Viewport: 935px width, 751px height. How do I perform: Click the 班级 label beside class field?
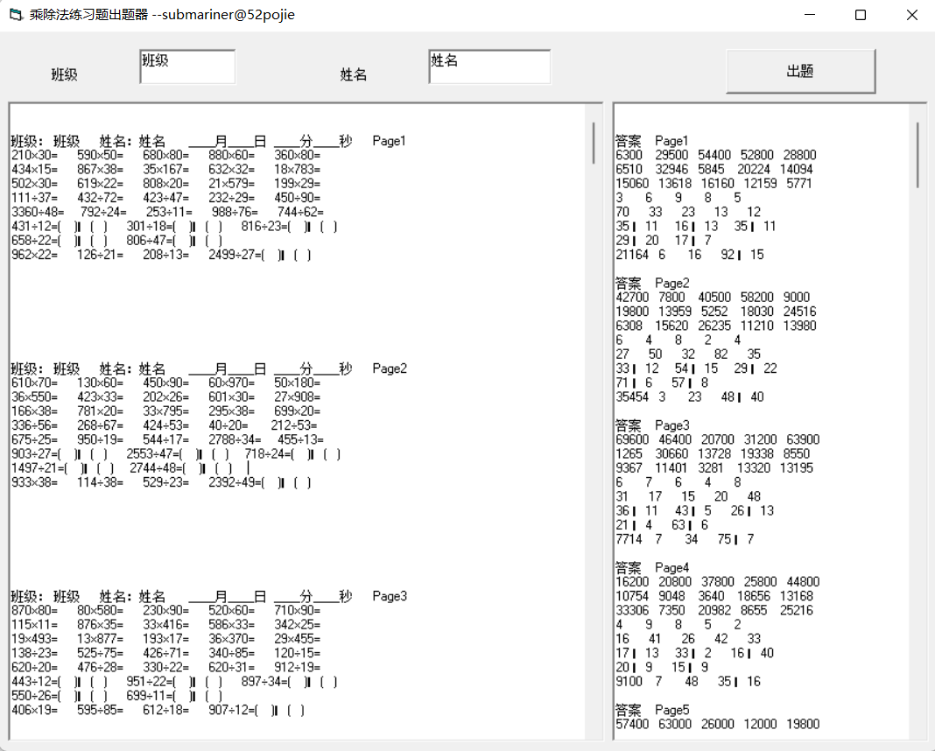65,74
